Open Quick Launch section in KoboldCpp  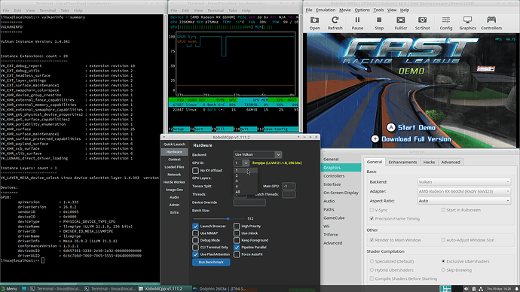pos(174,144)
